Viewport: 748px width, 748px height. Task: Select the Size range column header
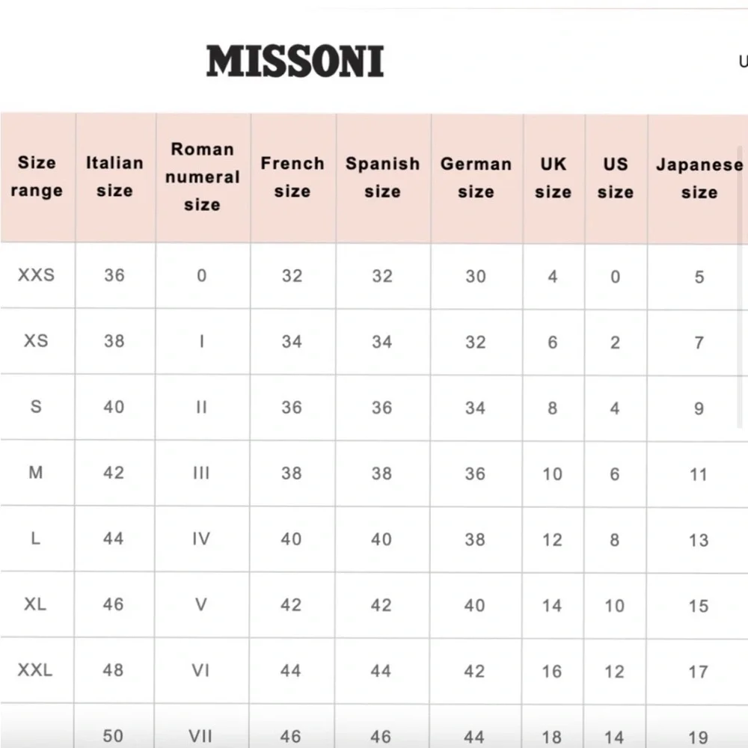(x=37, y=177)
